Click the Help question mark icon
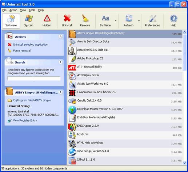Viewport: 188px width, 172px height. point(173,21)
